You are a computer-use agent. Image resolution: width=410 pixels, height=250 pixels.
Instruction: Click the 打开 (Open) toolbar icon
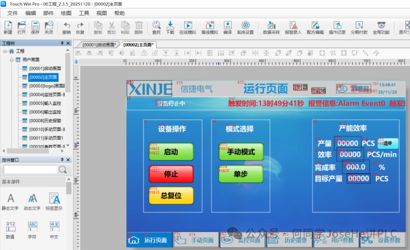[x=22, y=28]
